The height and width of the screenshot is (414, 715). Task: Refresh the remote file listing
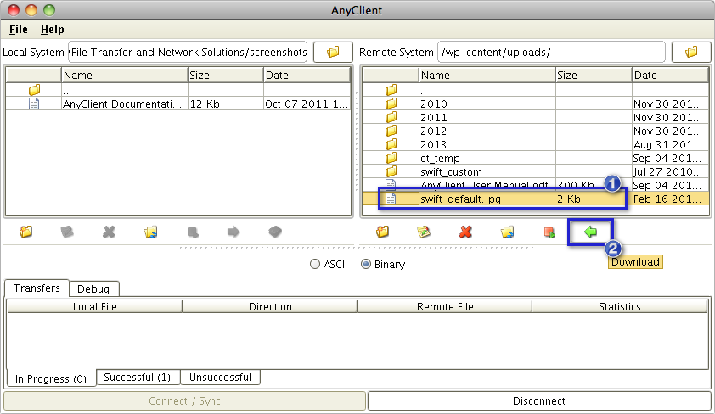pyautogui.click(x=507, y=232)
